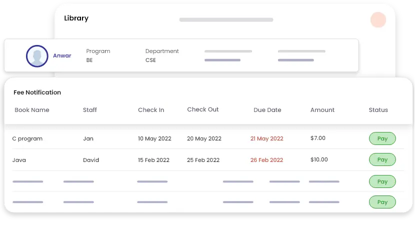Click the round orange icon beside Library header
Image resolution: width=416 pixels, height=225 pixels.
[x=378, y=20]
